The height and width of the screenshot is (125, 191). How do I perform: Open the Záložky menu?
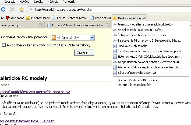click(x=38, y=2)
